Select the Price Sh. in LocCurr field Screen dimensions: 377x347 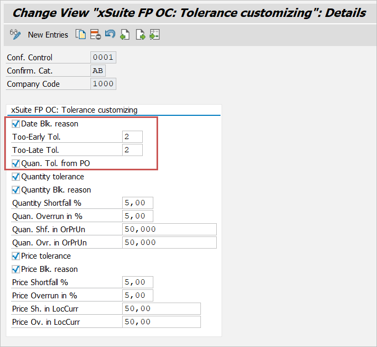[x=161, y=309]
